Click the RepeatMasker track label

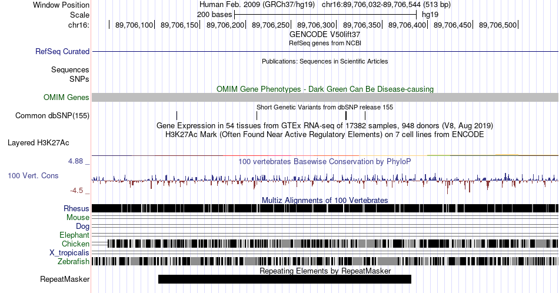pyautogui.click(x=65, y=279)
